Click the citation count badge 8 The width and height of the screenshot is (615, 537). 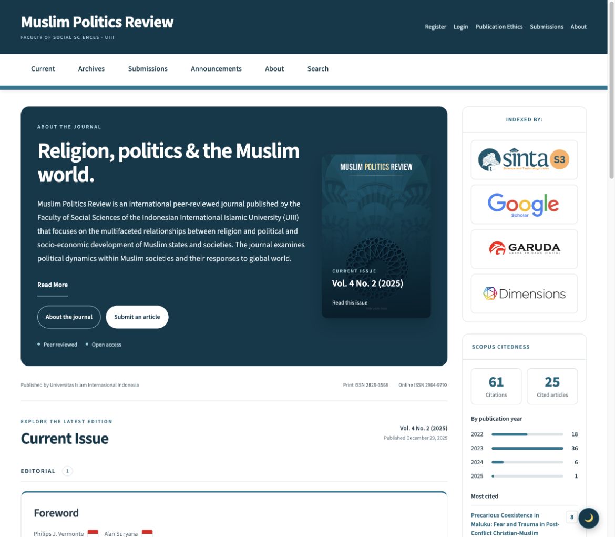click(571, 517)
